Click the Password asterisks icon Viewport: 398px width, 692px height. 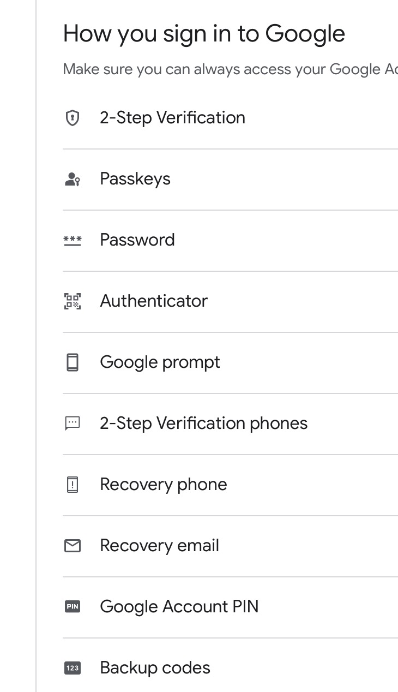point(73,241)
